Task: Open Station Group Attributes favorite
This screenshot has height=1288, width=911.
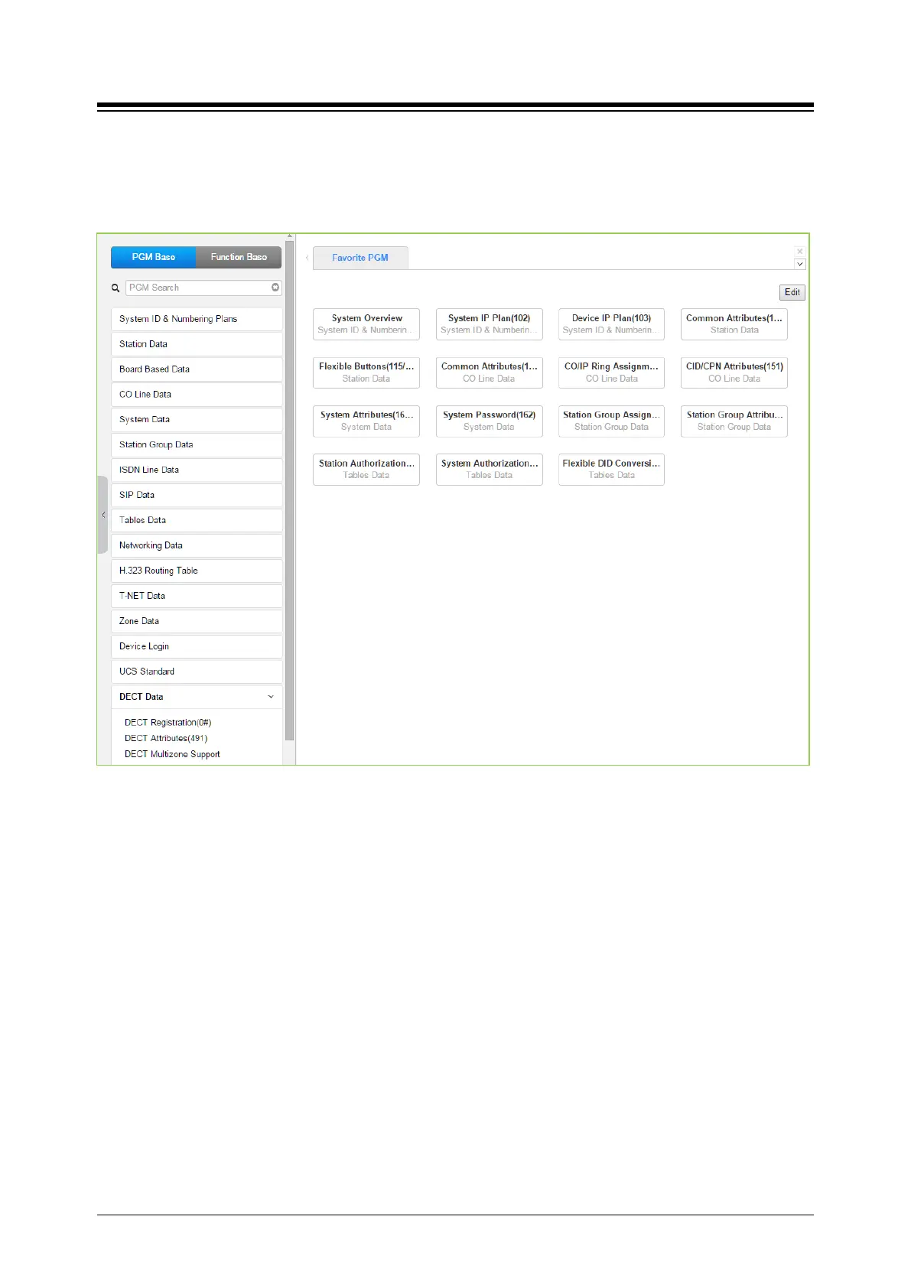Action: (x=734, y=421)
